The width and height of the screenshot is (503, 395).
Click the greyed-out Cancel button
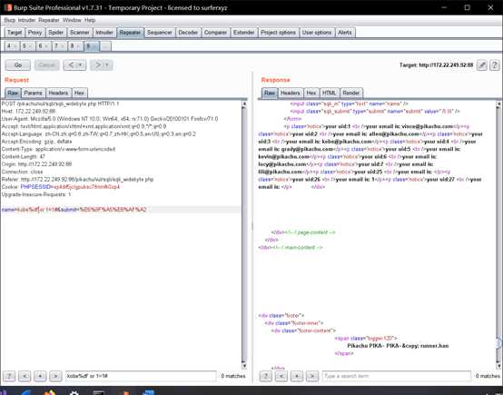click(47, 65)
